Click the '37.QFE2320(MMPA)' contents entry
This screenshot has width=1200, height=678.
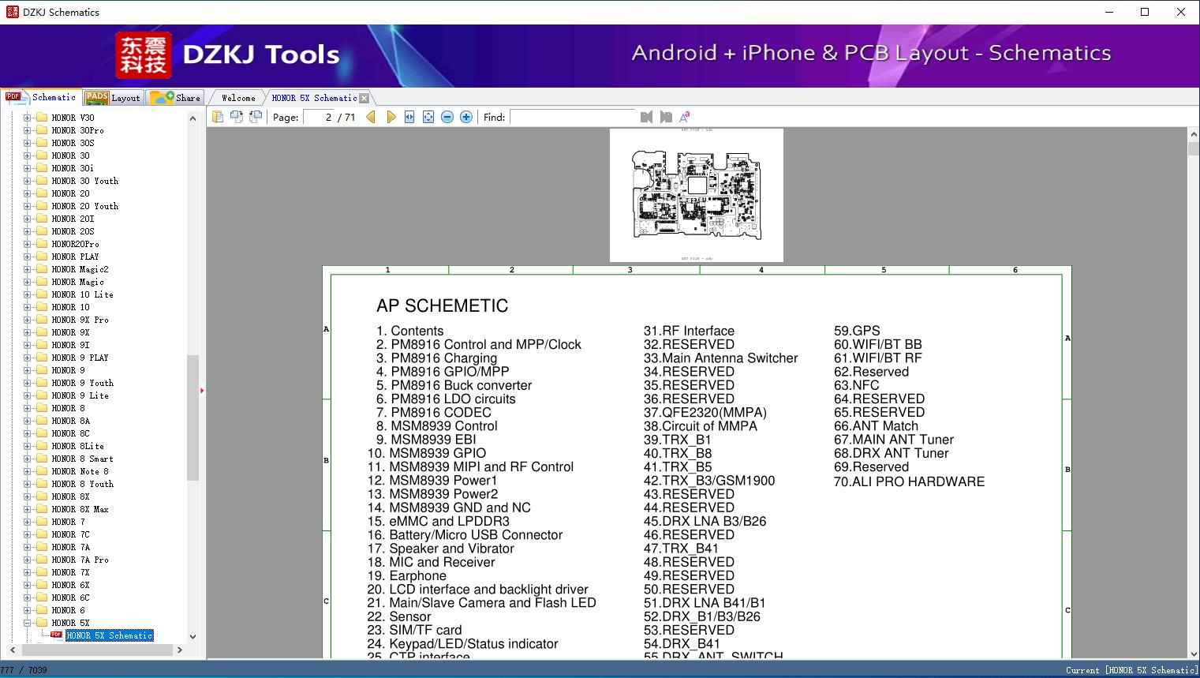pyautogui.click(x=705, y=413)
